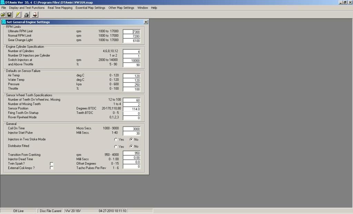Click the DTAwin application icon in title bar

3,2
